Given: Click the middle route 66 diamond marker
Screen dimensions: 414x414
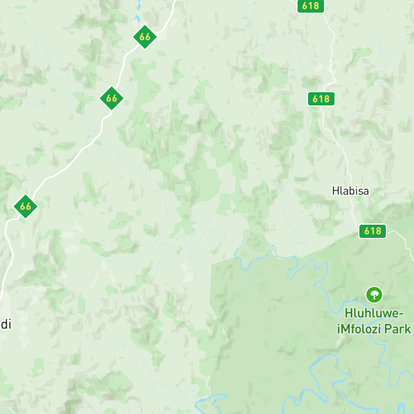Looking at the screenshot, I should click(112, 98).
